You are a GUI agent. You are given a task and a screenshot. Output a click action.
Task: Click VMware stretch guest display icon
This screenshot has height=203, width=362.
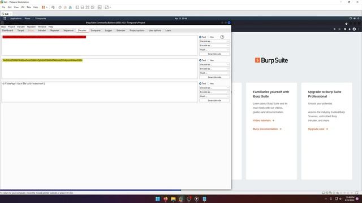(107, 7)
